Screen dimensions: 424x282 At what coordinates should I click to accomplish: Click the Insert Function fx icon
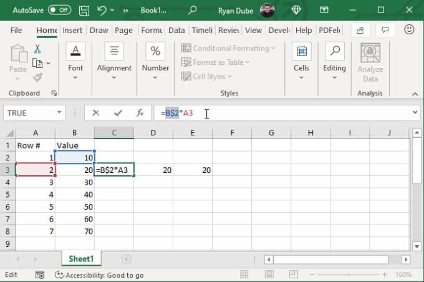(x=140, y=113)
